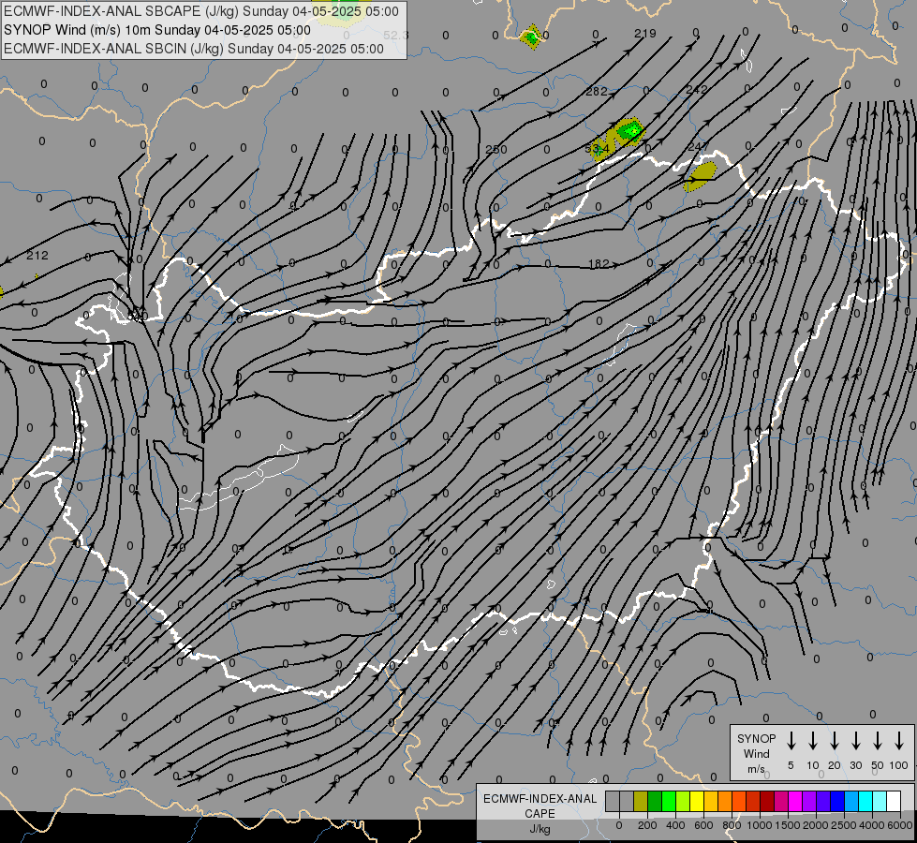Viewport: 917px width, 843px height.
Task: Click the wind legend arrow labeled 50
Action: pyautogui.click(x=878, y=741)
